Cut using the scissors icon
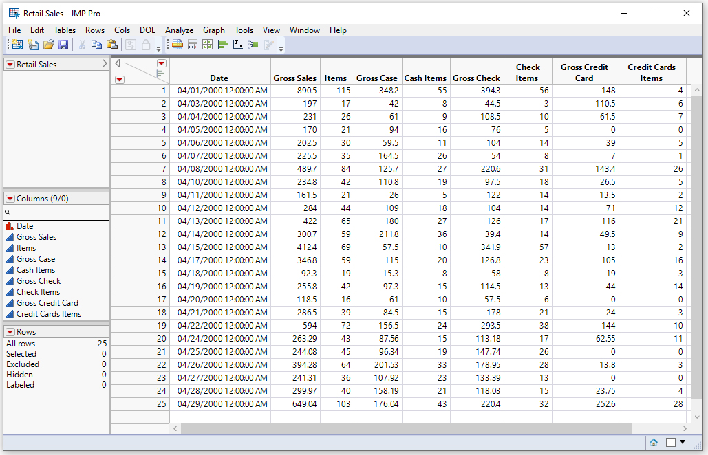The image size is (708, 455). click(x=81, y=45)
